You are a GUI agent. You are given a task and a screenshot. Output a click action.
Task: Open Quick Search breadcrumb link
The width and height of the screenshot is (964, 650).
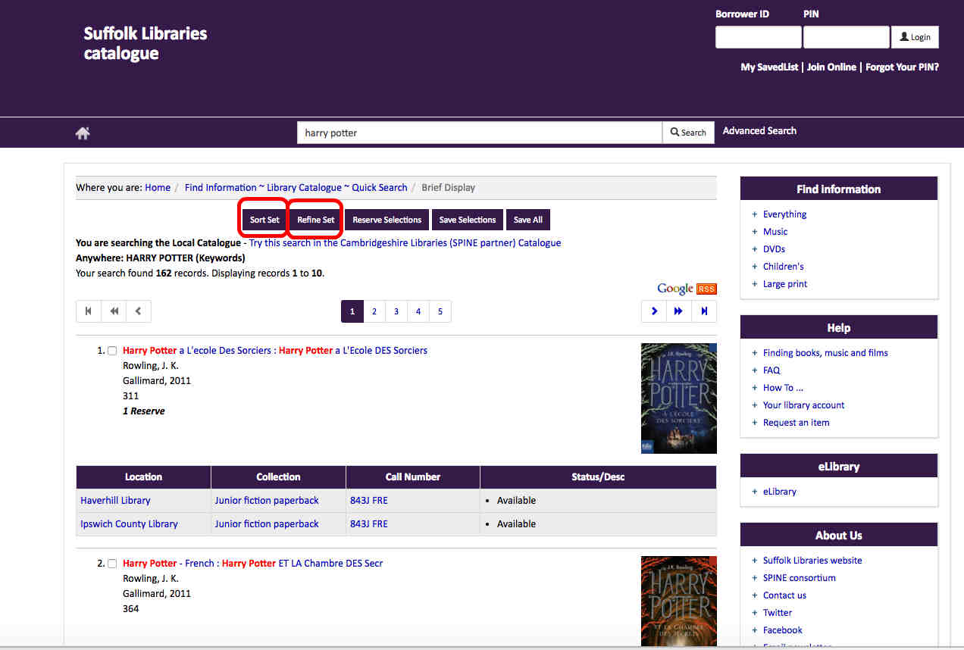coord(296,188)
